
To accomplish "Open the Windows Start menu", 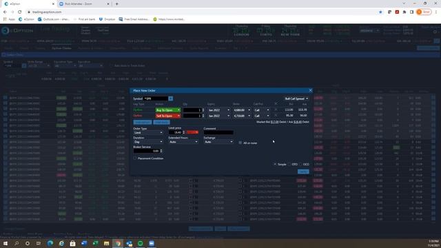I will point(6,243).
